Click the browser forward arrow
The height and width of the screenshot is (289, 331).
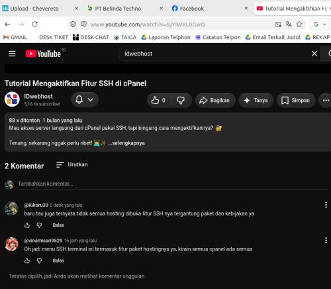[x=21, y=24]
